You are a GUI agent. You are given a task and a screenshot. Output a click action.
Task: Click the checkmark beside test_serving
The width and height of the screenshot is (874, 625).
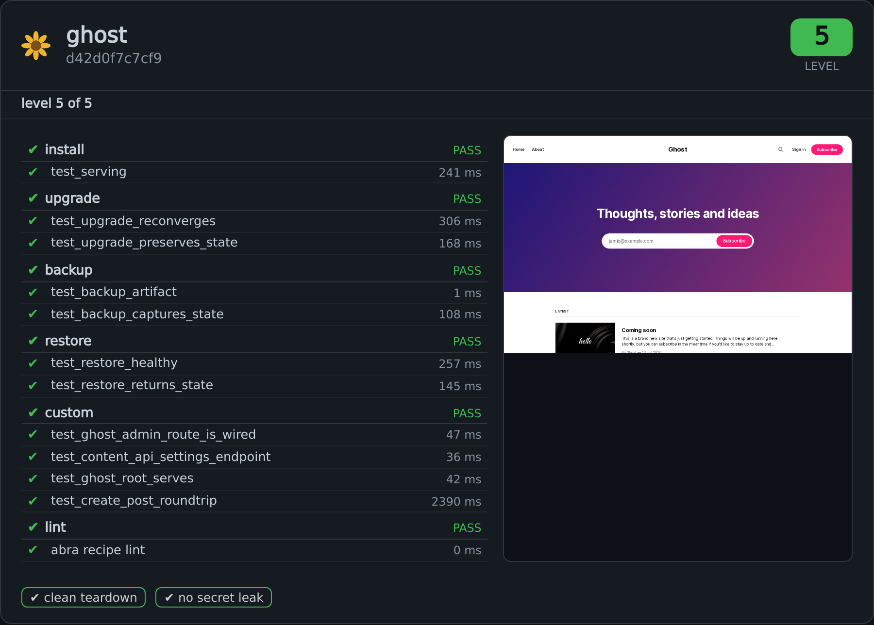coord(33,172)
